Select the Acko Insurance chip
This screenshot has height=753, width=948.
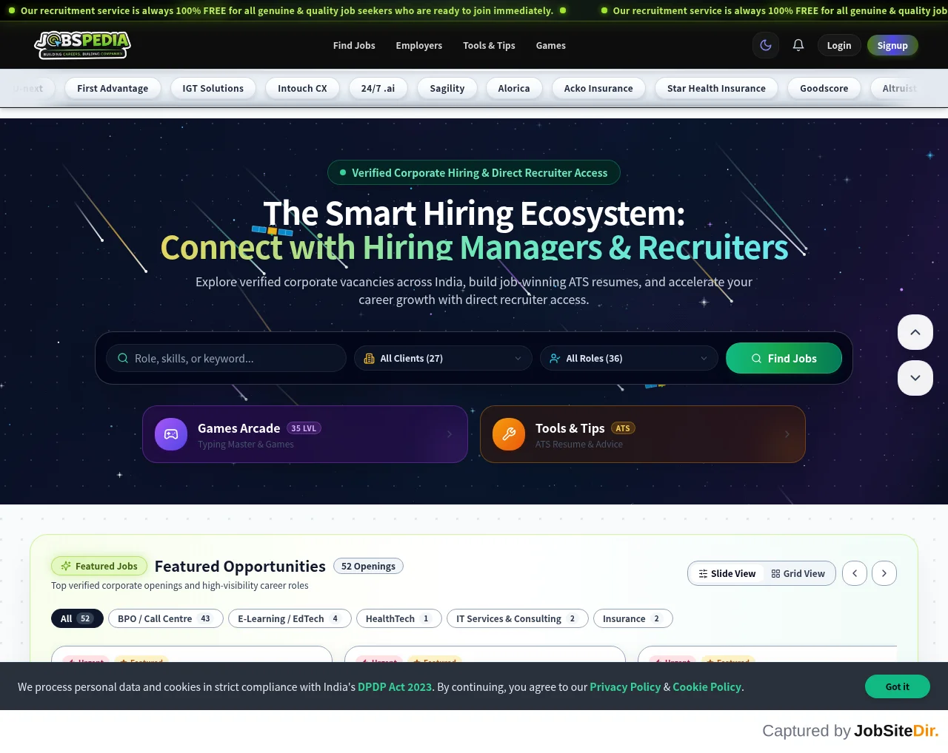[598, 88]
